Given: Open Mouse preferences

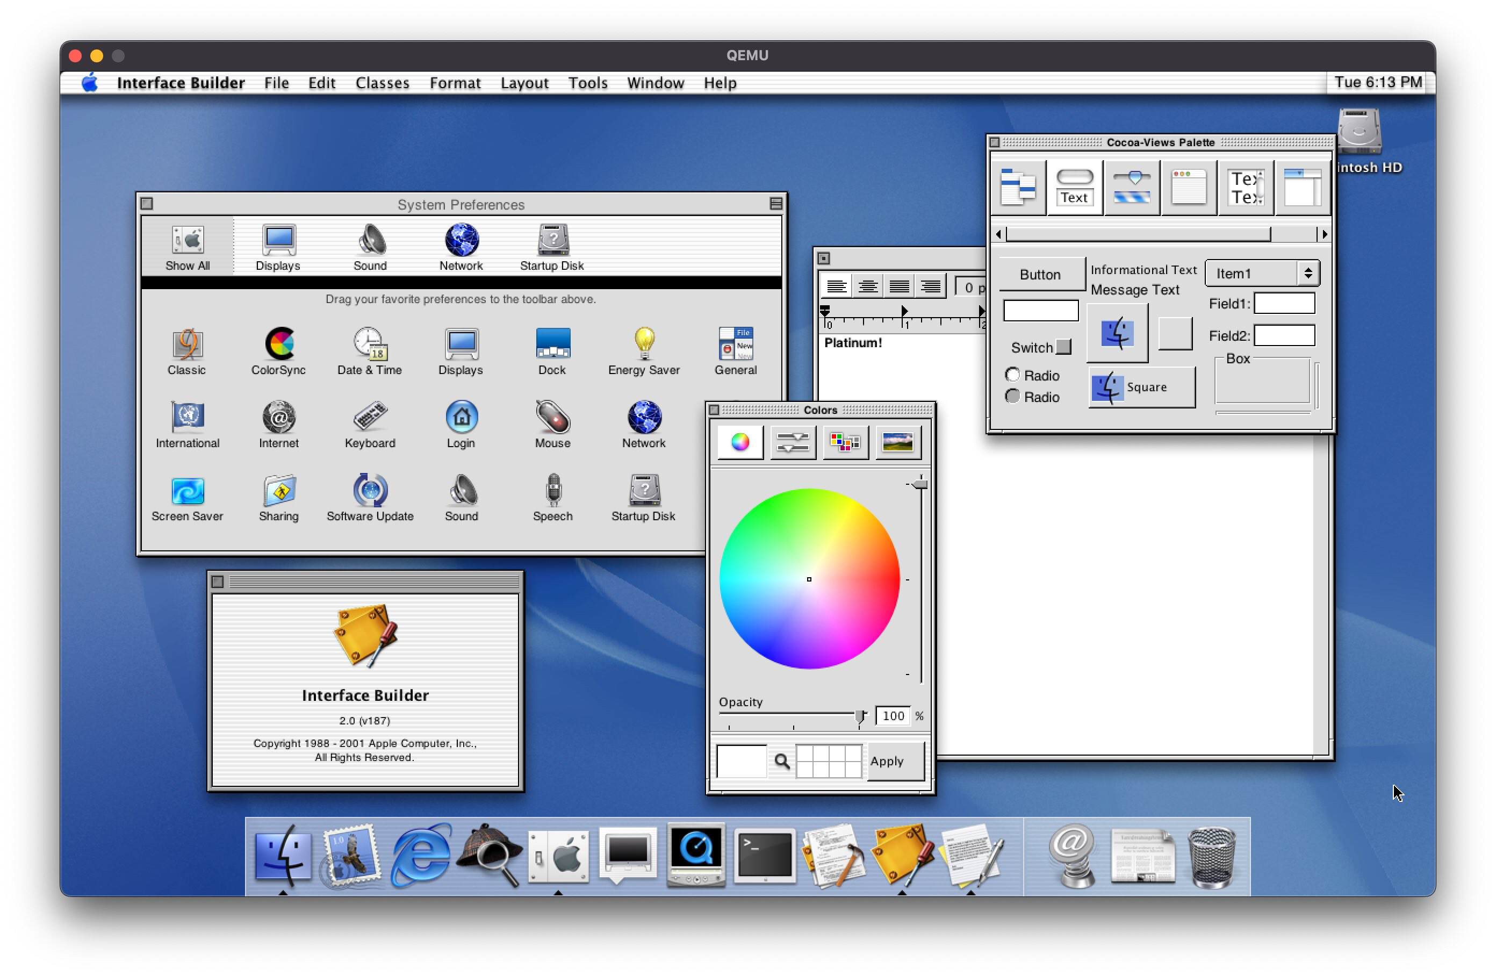Looking at the screenshot, I should pyautogui.click(x=552, y=425).
